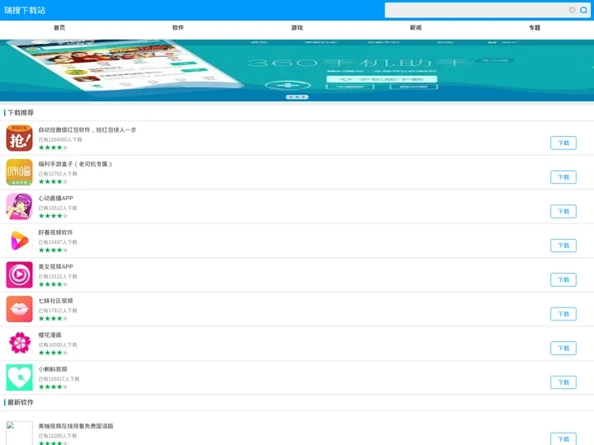Click the 瑞搜下载站 site title
This screenshot has width=594, height=445.
[x=25, y=10]
